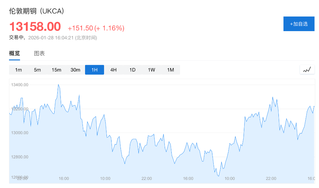Switch to the 概览 tab
This screenshot has width=319, height=188.
[14, 53]
